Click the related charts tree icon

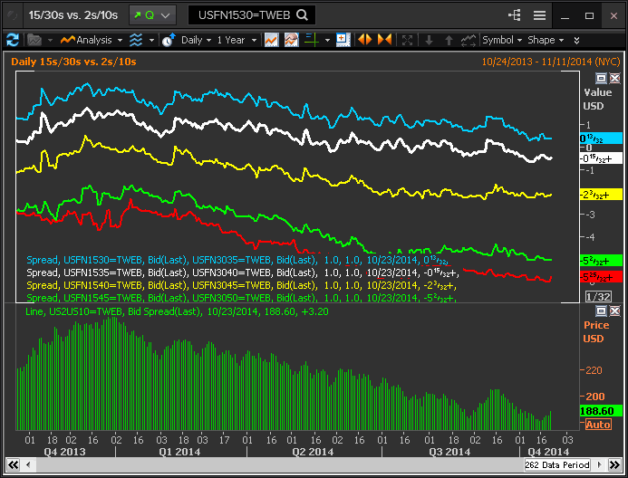(516, 15)
